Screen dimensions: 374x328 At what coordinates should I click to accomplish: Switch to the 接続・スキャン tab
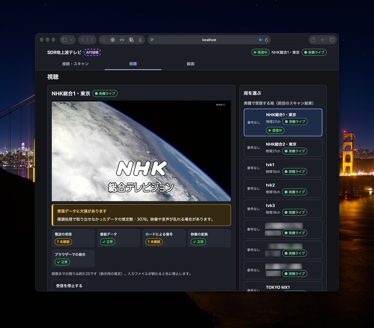click(x=75, y=64)
